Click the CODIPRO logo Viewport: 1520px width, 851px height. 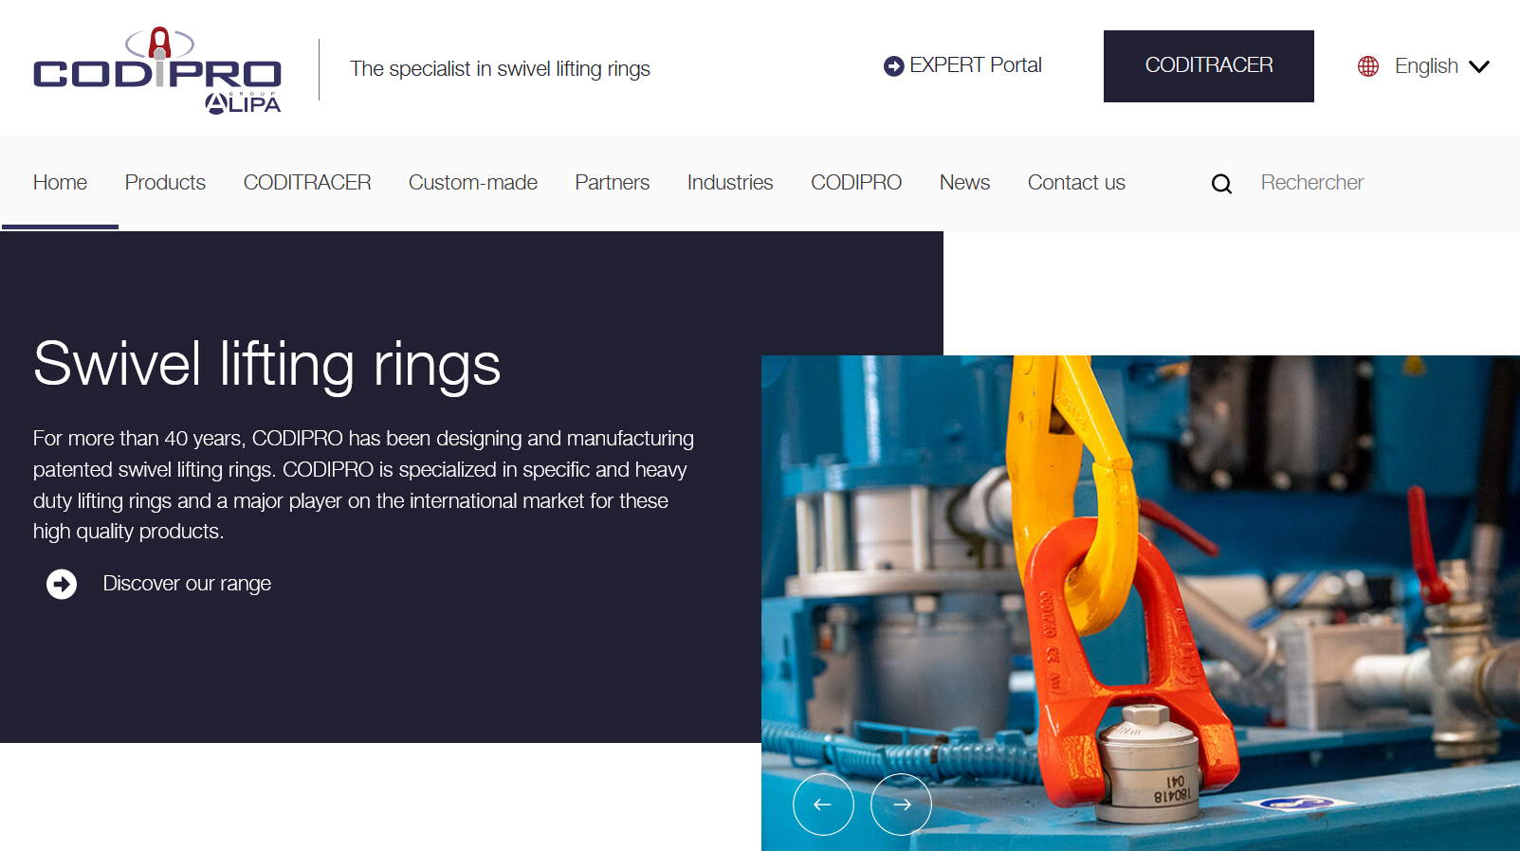(157, 70)
